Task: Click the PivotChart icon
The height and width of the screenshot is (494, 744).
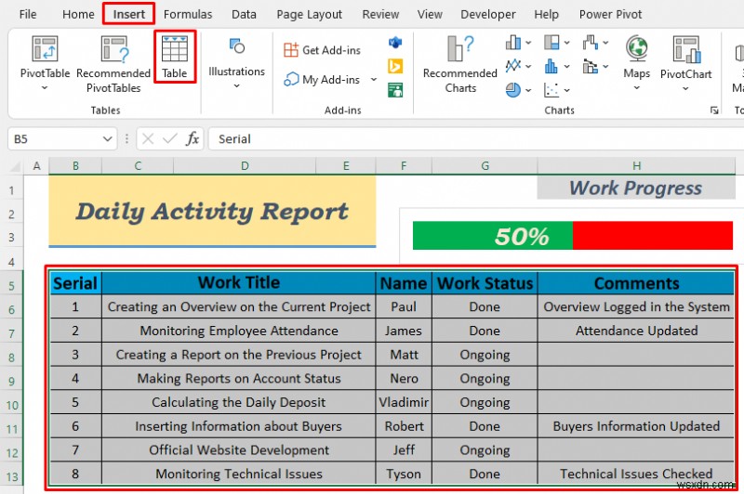Action: tap(686, 49)
